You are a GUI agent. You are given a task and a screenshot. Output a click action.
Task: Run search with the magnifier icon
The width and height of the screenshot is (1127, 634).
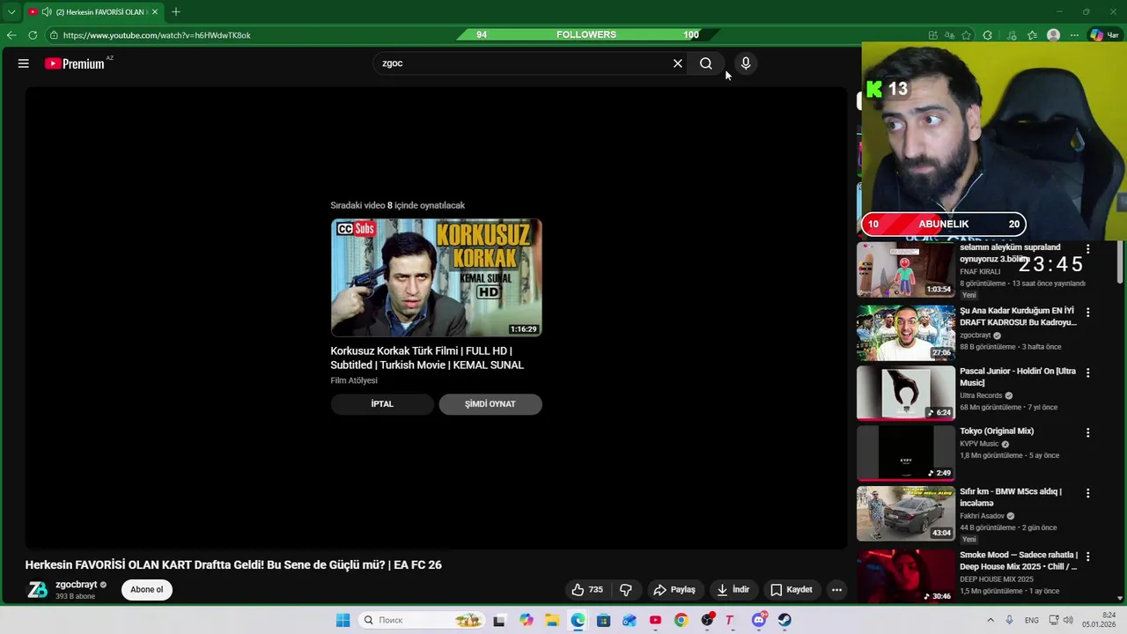point(706,63)
